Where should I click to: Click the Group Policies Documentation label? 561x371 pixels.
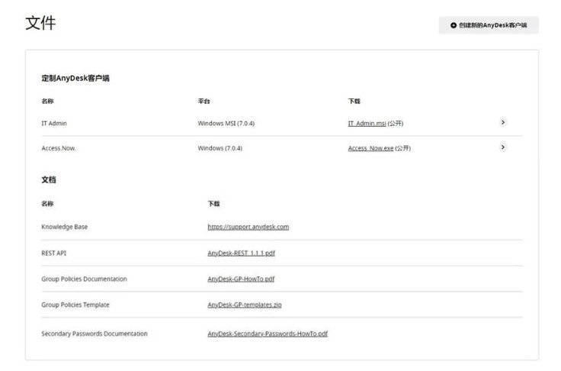[84, 279]
